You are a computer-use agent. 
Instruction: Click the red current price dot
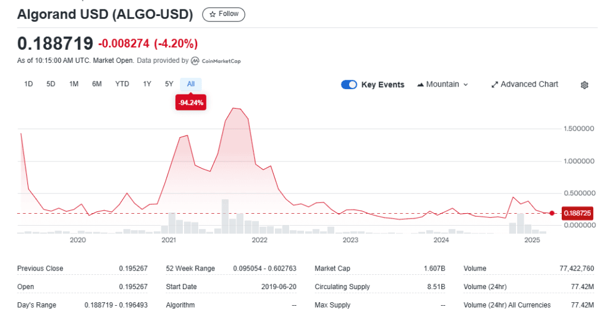click(552, 213)
